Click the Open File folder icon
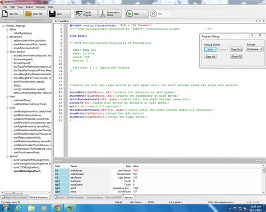This screenshot has width=266, height=212. [x=28, y=13]
